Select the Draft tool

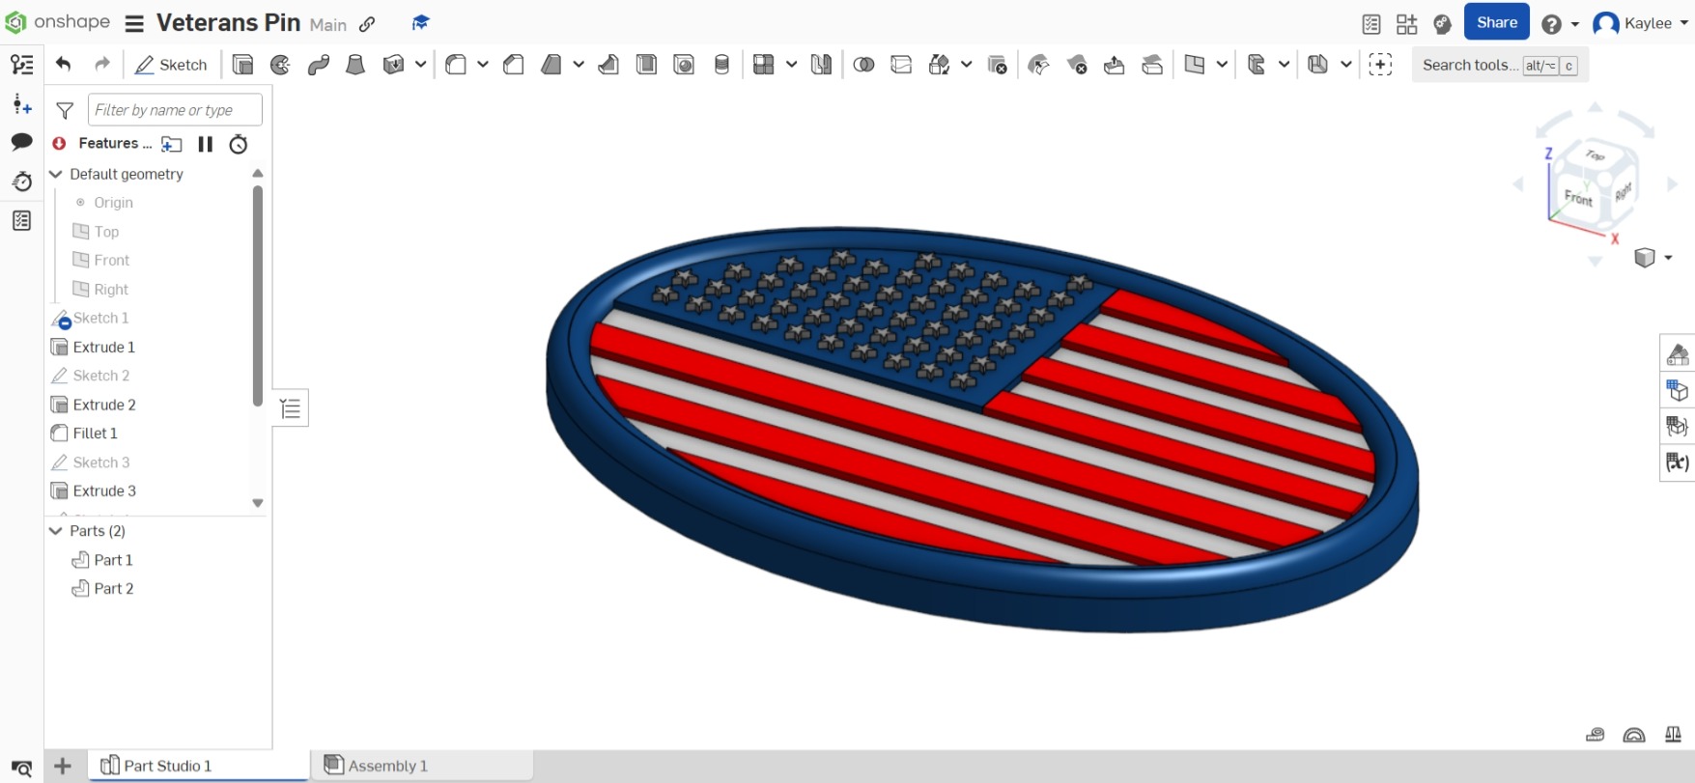[x=551, y=65]
